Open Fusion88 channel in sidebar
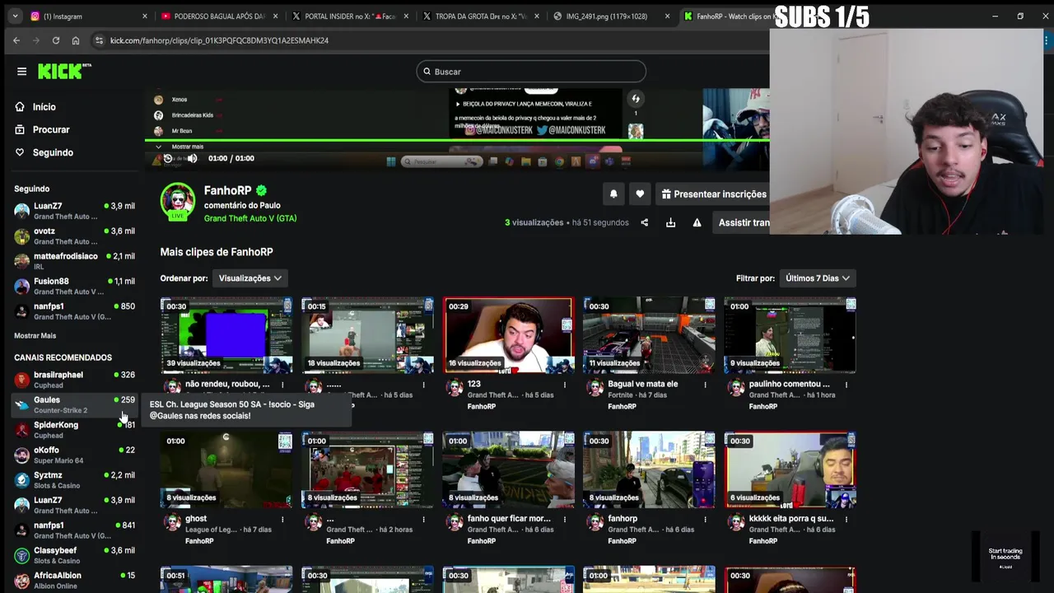 (x=74, y=287)
